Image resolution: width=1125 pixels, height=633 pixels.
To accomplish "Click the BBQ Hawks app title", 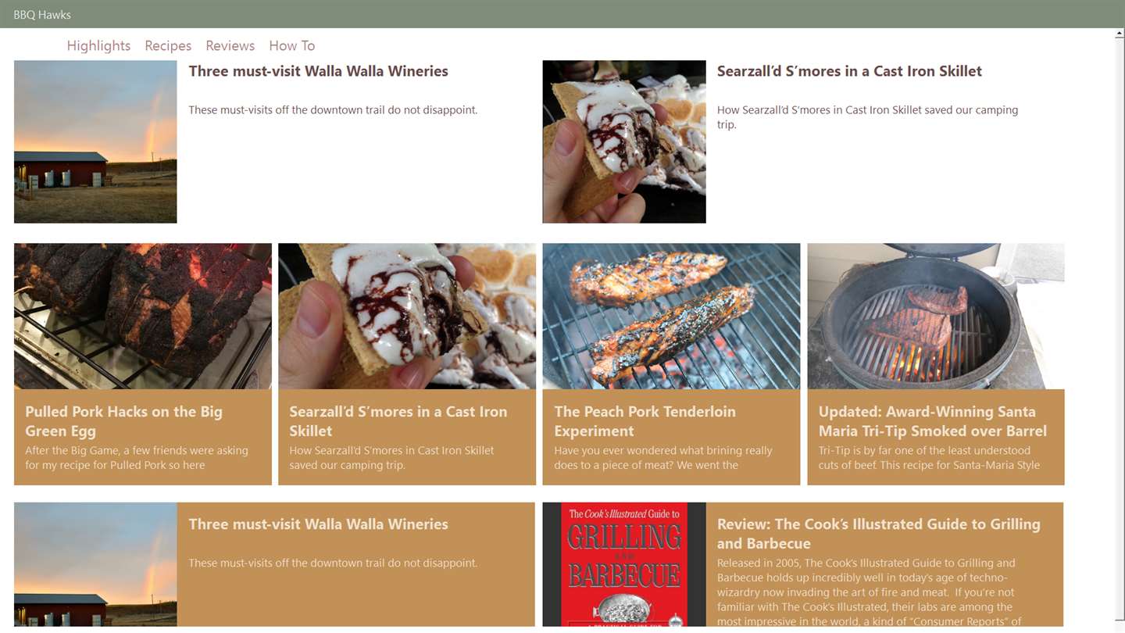I will click(x=42, y=14).
